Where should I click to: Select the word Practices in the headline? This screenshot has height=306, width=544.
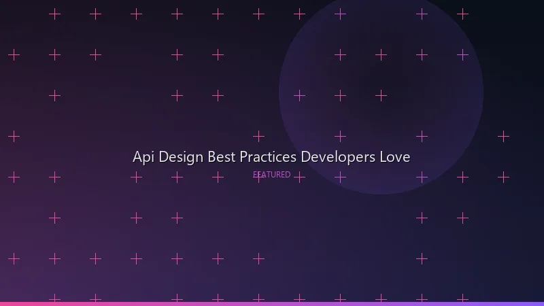(269, 157)
